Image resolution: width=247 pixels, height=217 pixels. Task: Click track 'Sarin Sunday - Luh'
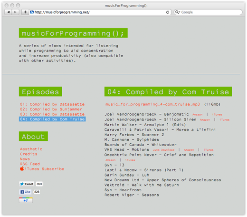pyautogui.click(x=127, y=175)
